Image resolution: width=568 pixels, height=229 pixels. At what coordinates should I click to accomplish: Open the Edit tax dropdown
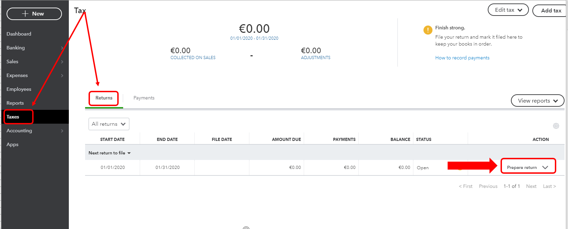[x=508, y=10]
